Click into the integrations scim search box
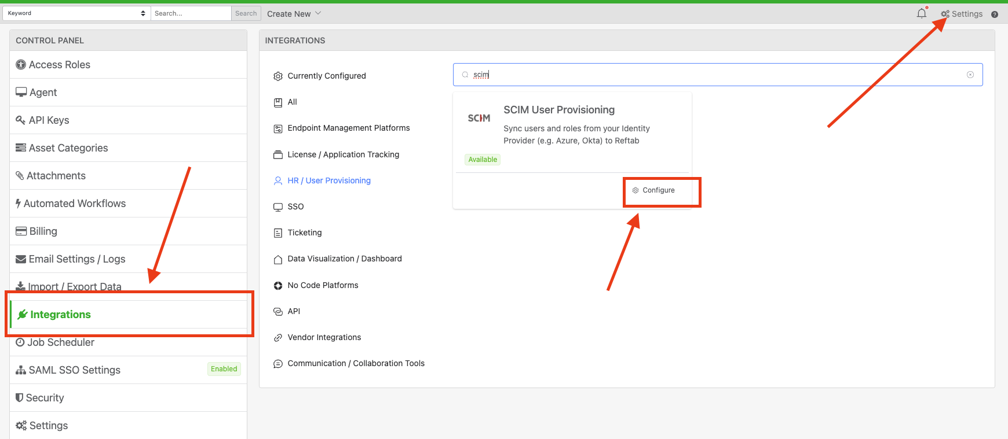 [x=718, y=75]
